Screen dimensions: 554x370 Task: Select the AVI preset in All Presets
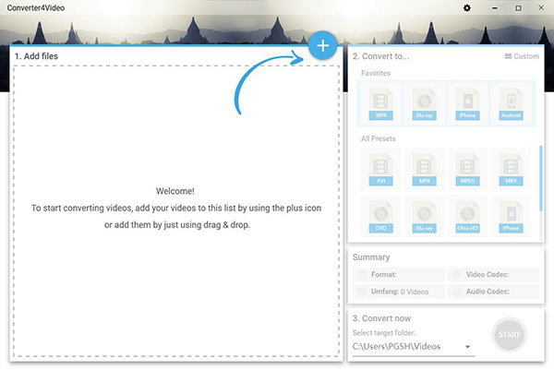pyautogui.click(x=380, y=170)
